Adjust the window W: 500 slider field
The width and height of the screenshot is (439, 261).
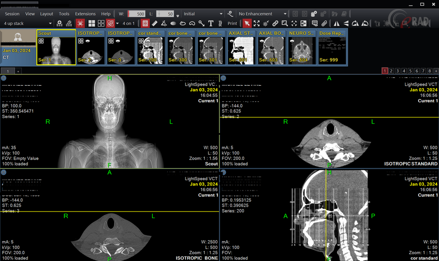[x=136, y=14]
